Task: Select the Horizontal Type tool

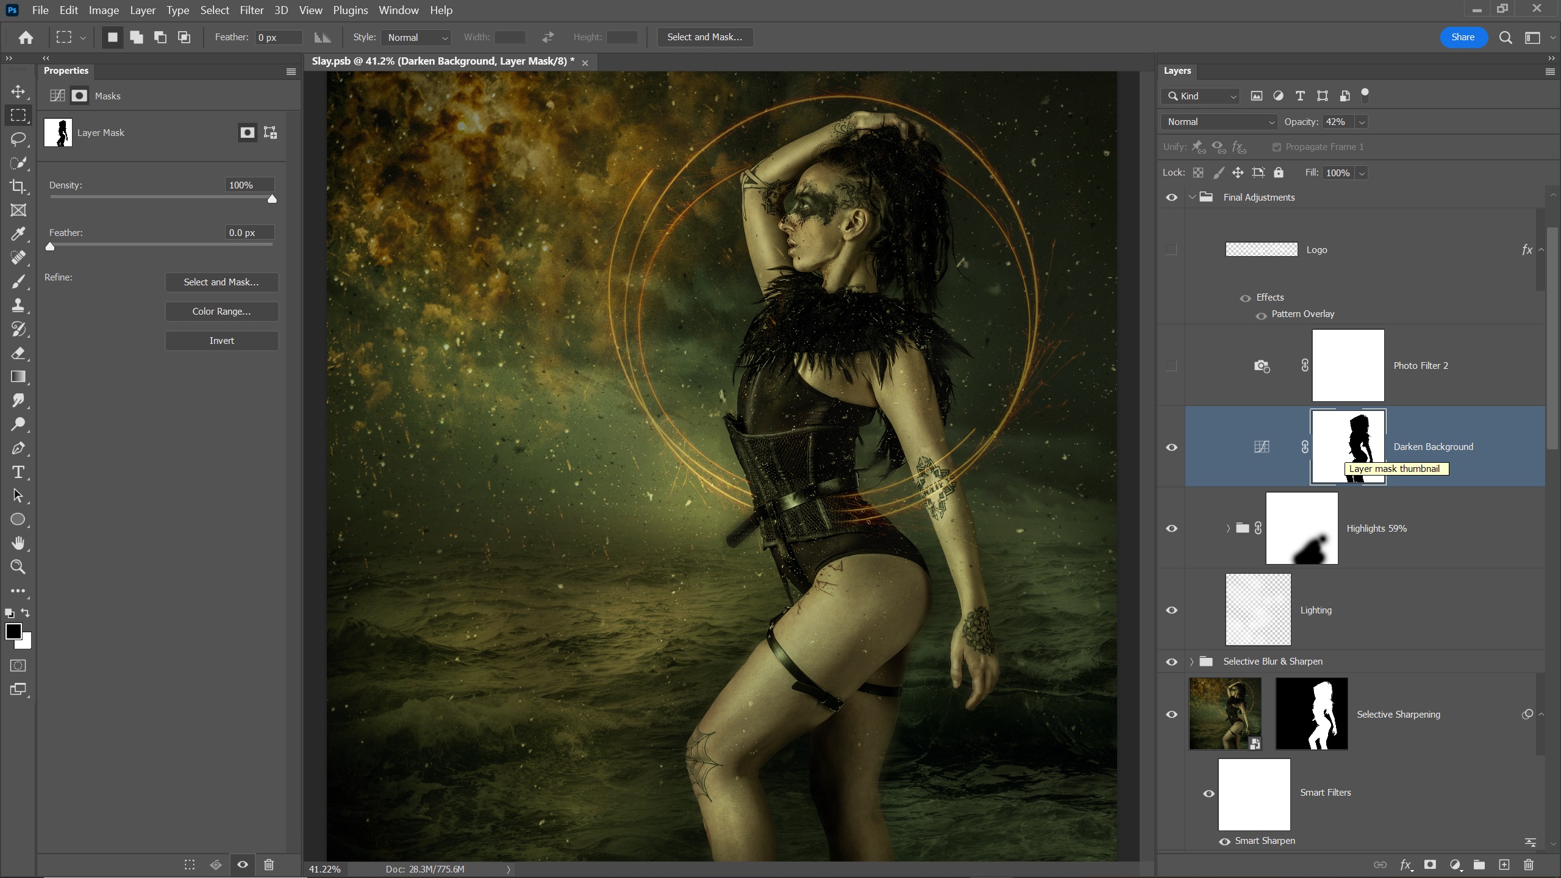Action: pos(18,472)
